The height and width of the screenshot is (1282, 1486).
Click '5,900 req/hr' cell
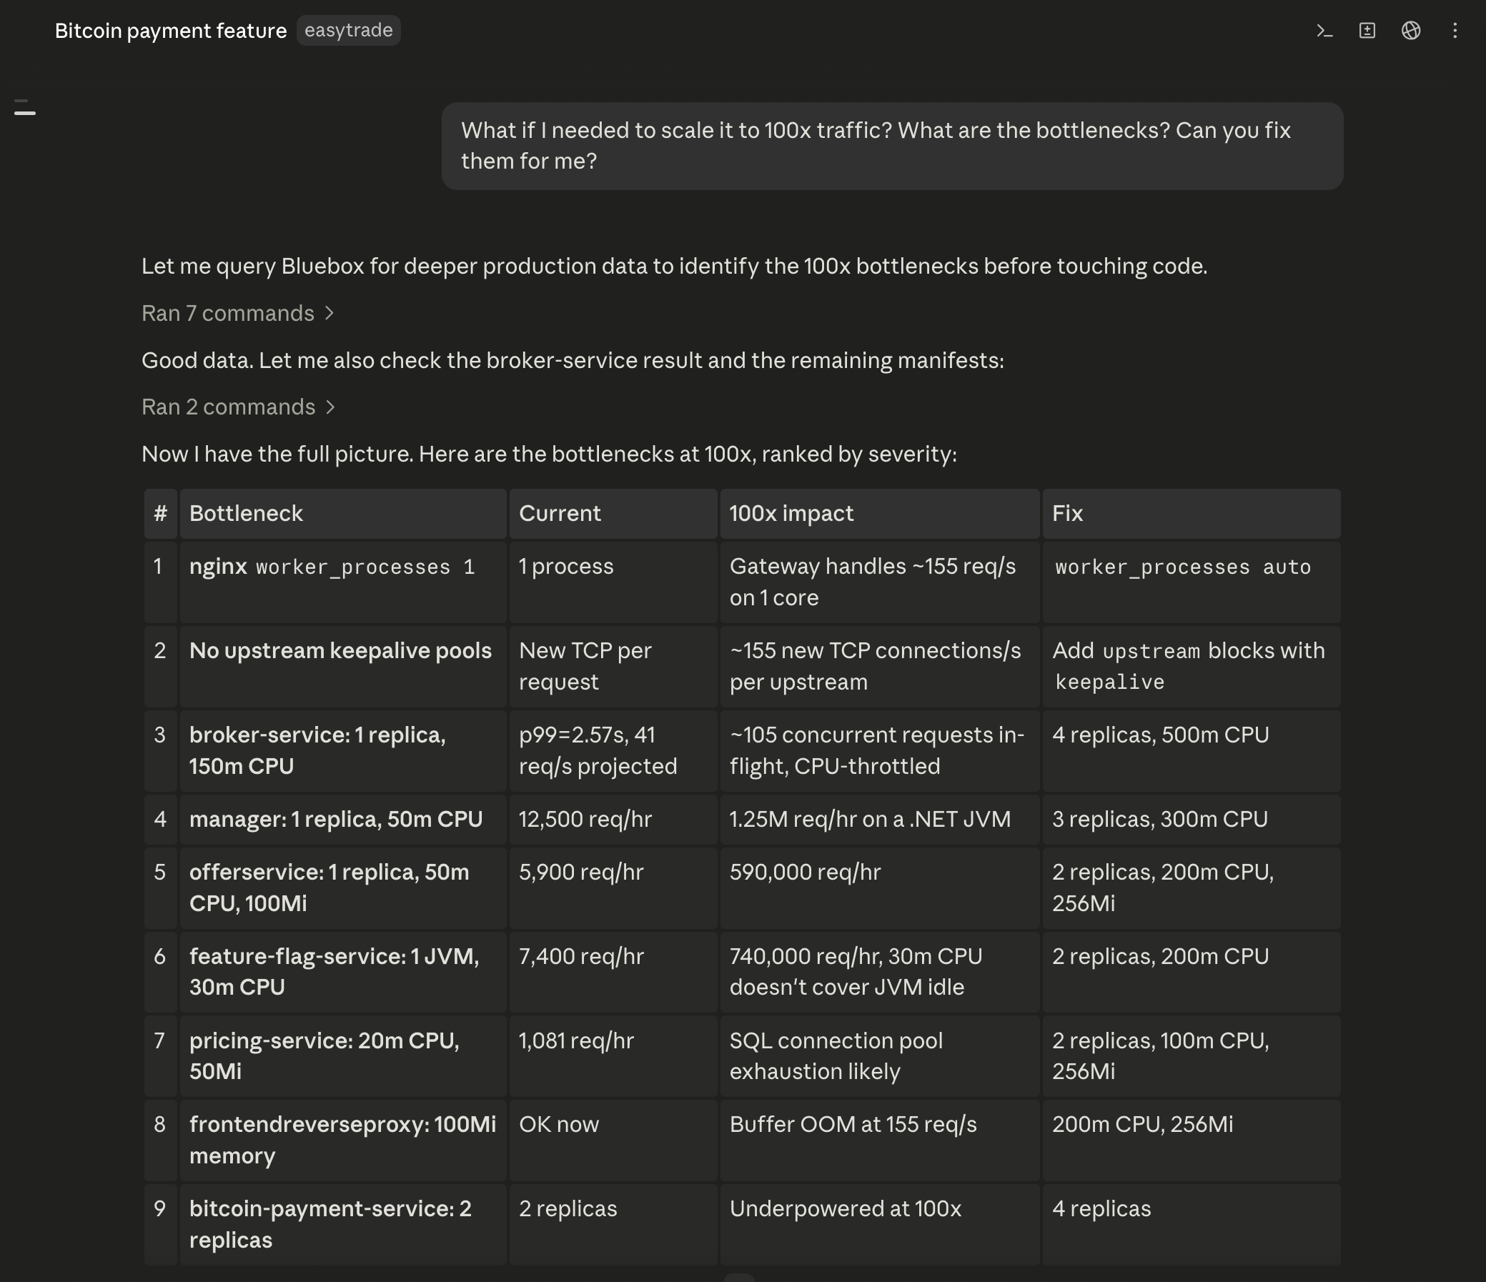[613, 888]
